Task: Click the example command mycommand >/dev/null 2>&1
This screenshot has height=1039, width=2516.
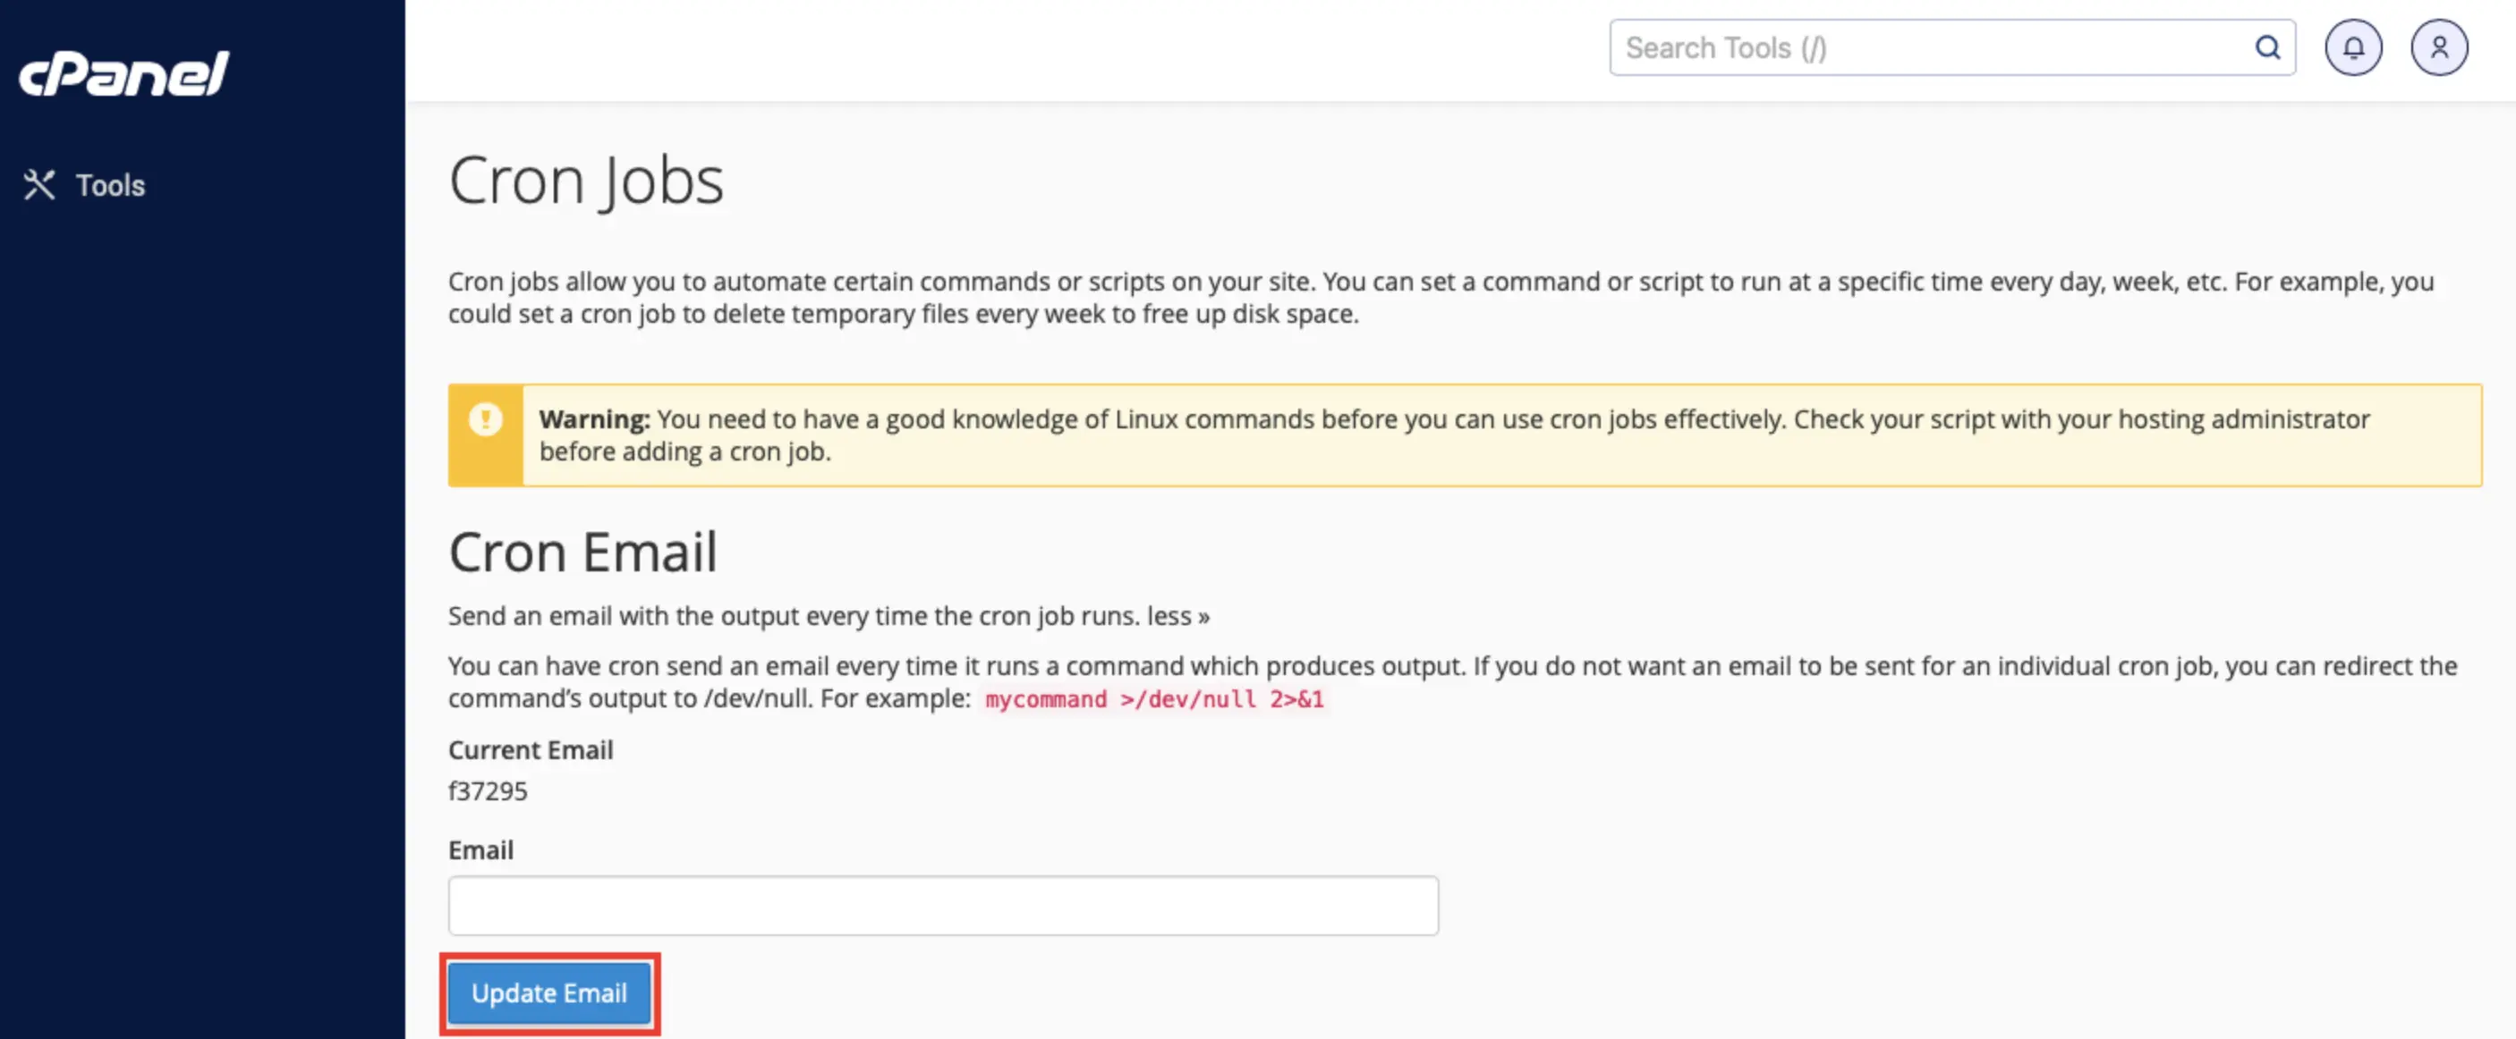Action: [1154, 699]
